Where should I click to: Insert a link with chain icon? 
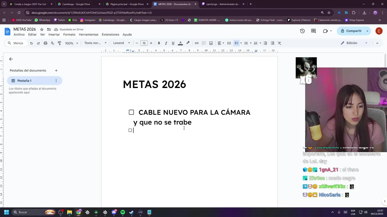pyautogui.click(x=197, y=43)
